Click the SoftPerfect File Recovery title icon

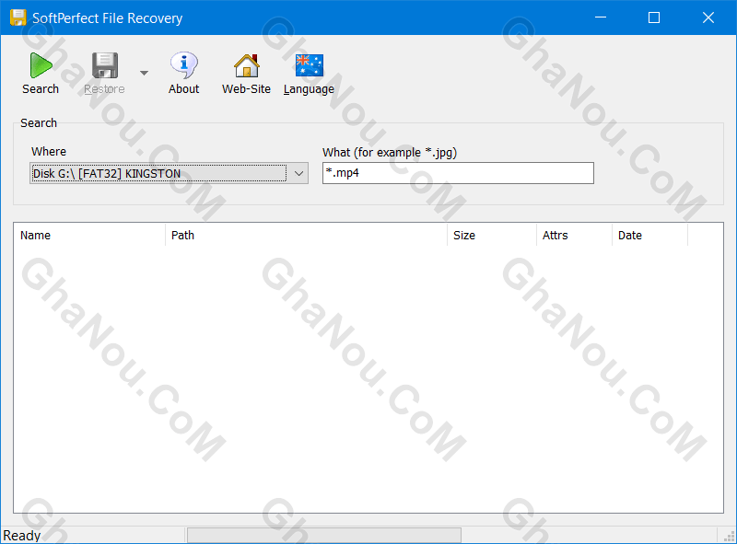pos(18,17)
